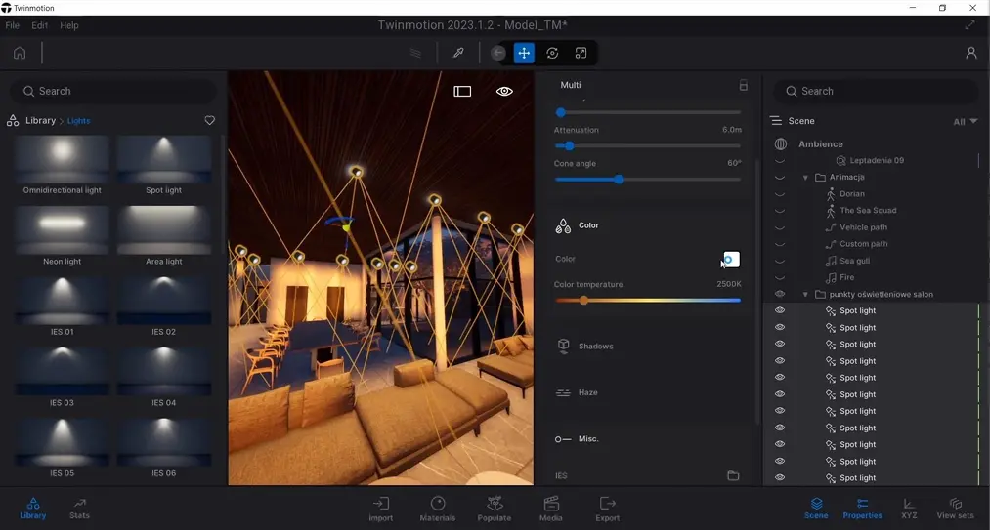Select the IES 01 light thumbnail
Screen dimensions: 990x530
click(62, 301)
